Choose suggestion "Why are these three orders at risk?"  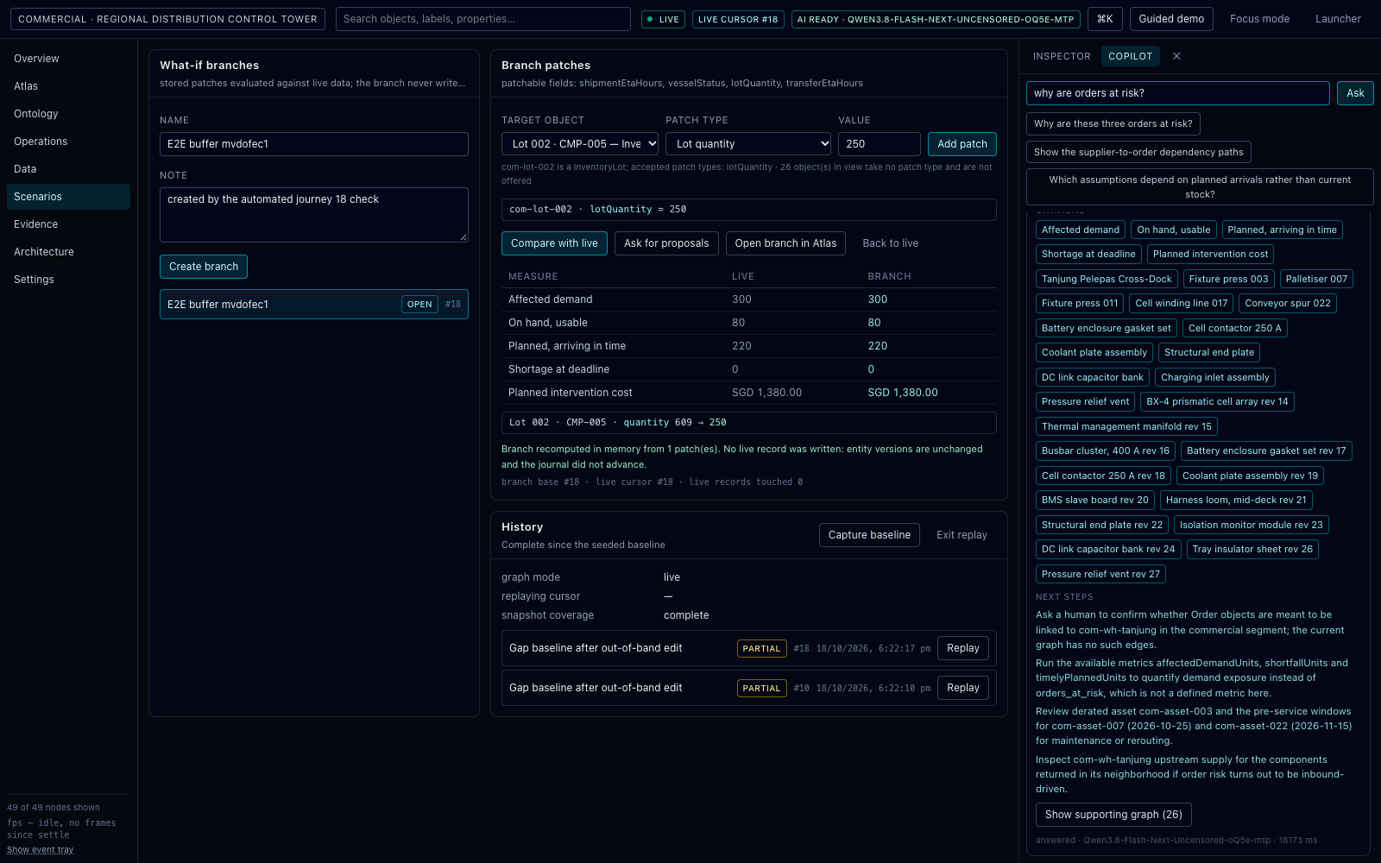click(x=1113, y=124)
